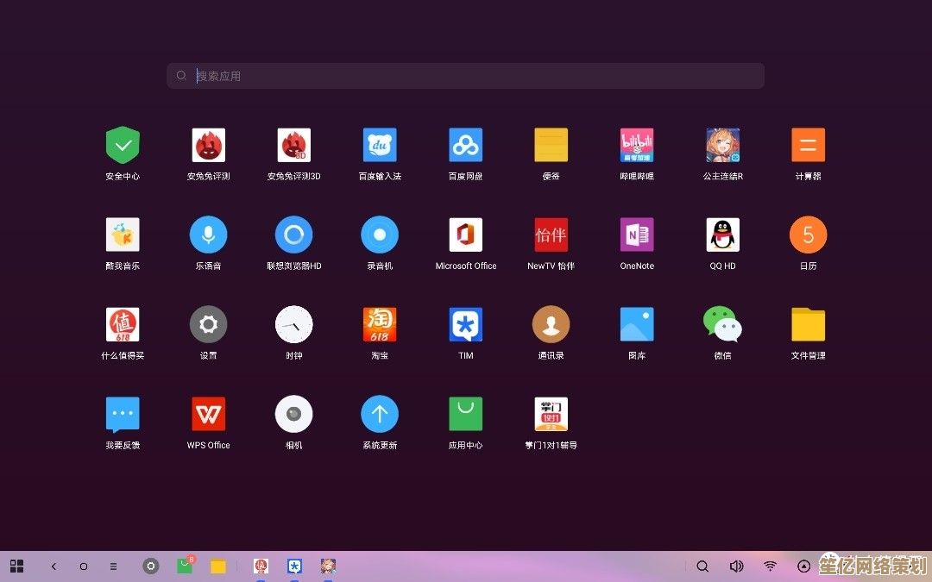The image size is (932, 582).
Task: Open the 相机 Camera app
Action: pyautogui.click(x=293, y=414)
